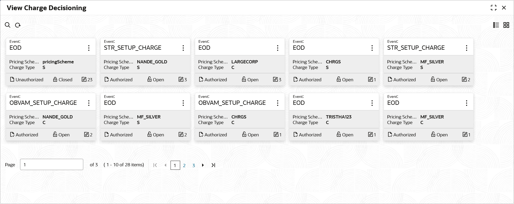Switch to tile grid view

click(x=506, y=25)
